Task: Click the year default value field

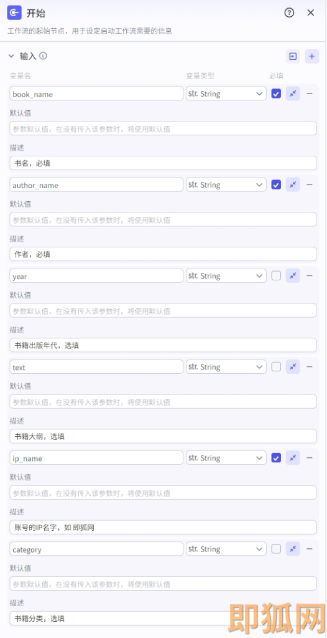Action: click(x=163, y=311)
